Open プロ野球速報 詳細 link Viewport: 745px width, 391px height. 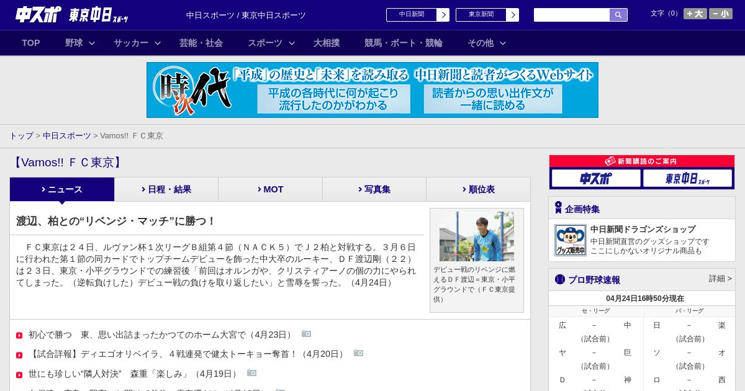click(x=720, y=279)
